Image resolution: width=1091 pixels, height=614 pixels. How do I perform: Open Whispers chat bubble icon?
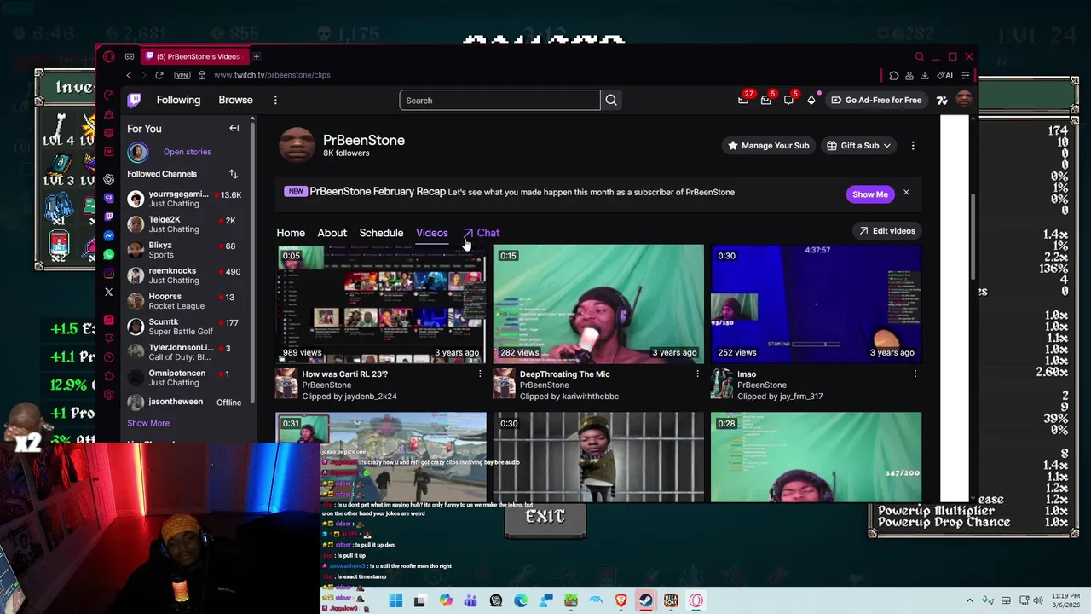click(x=788, y=100)
